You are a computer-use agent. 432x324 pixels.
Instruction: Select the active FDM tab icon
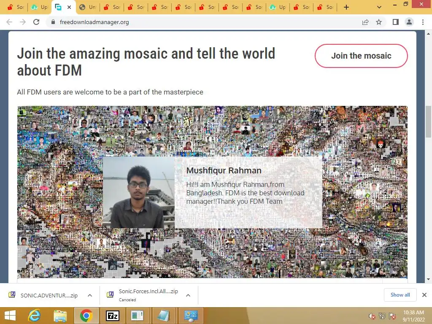click(x=58, y=7)
